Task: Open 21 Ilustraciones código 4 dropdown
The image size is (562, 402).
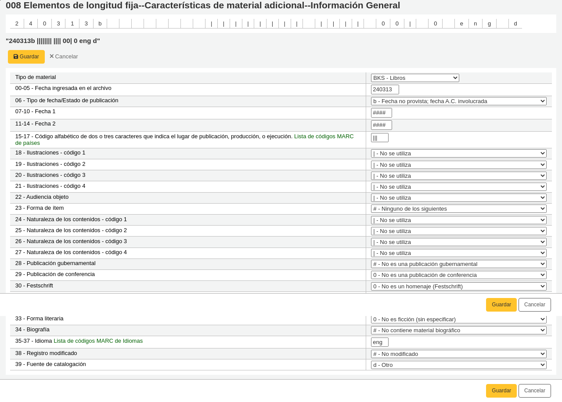Action: 459,187
